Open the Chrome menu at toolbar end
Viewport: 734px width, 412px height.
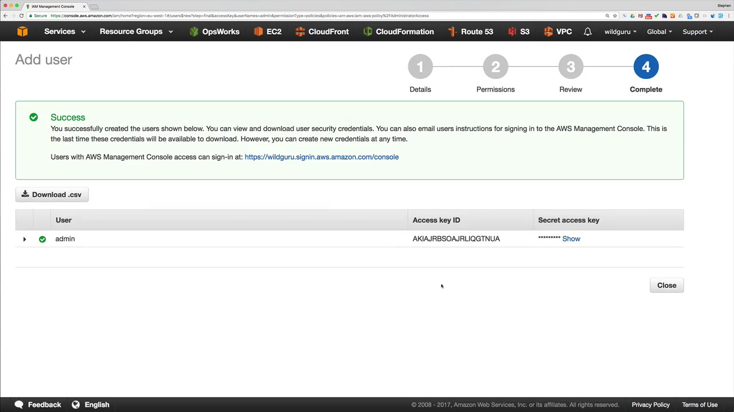(728, 15)
